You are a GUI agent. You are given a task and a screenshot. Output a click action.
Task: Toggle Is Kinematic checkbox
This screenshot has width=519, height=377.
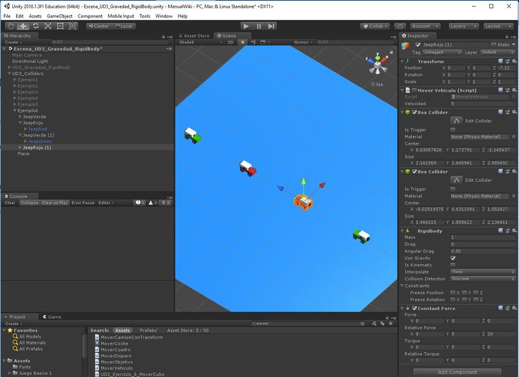click(x=453, y=265)
